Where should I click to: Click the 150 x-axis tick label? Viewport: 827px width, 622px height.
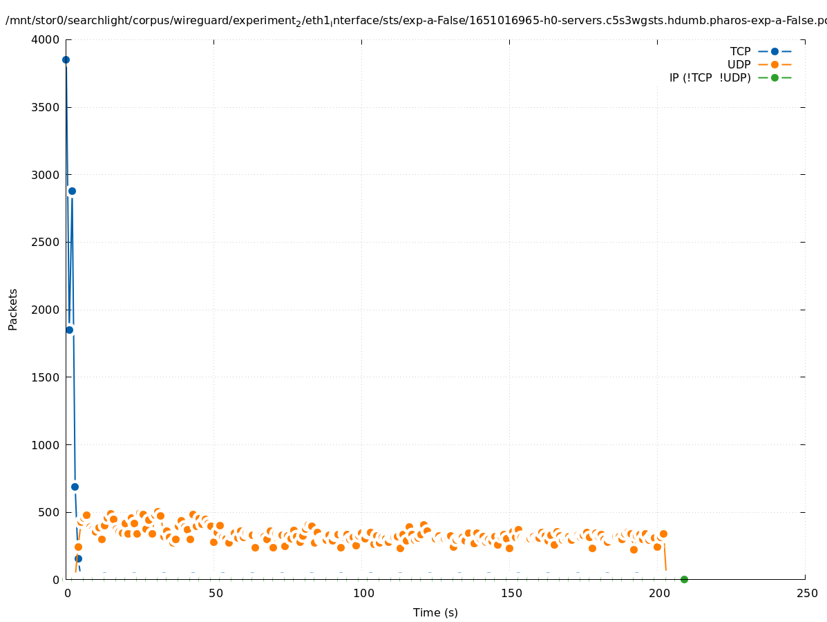point(511,593)
